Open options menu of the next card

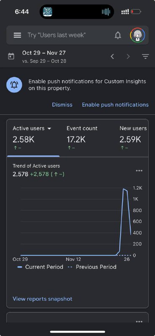(139, 322)
